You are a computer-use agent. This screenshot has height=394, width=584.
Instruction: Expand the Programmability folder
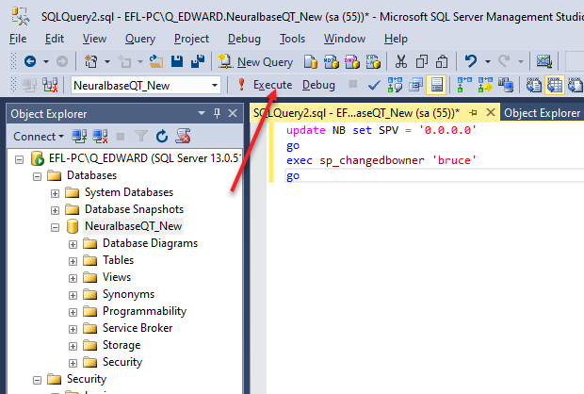pyautogui.click(x=73, y=312)
